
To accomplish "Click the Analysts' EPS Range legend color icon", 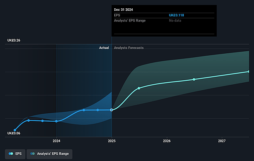I will tap(33, 153).
